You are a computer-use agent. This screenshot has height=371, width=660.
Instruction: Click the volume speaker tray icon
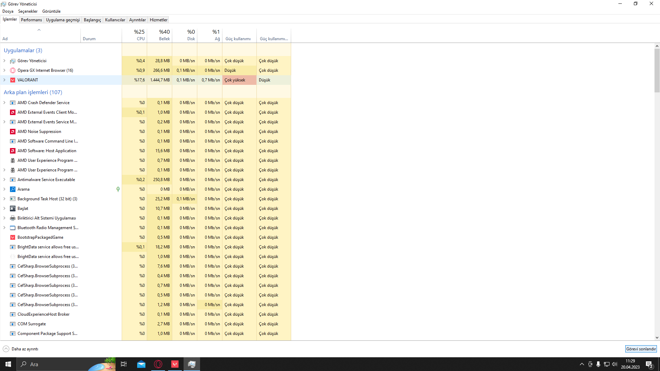[x=615, y=364]
